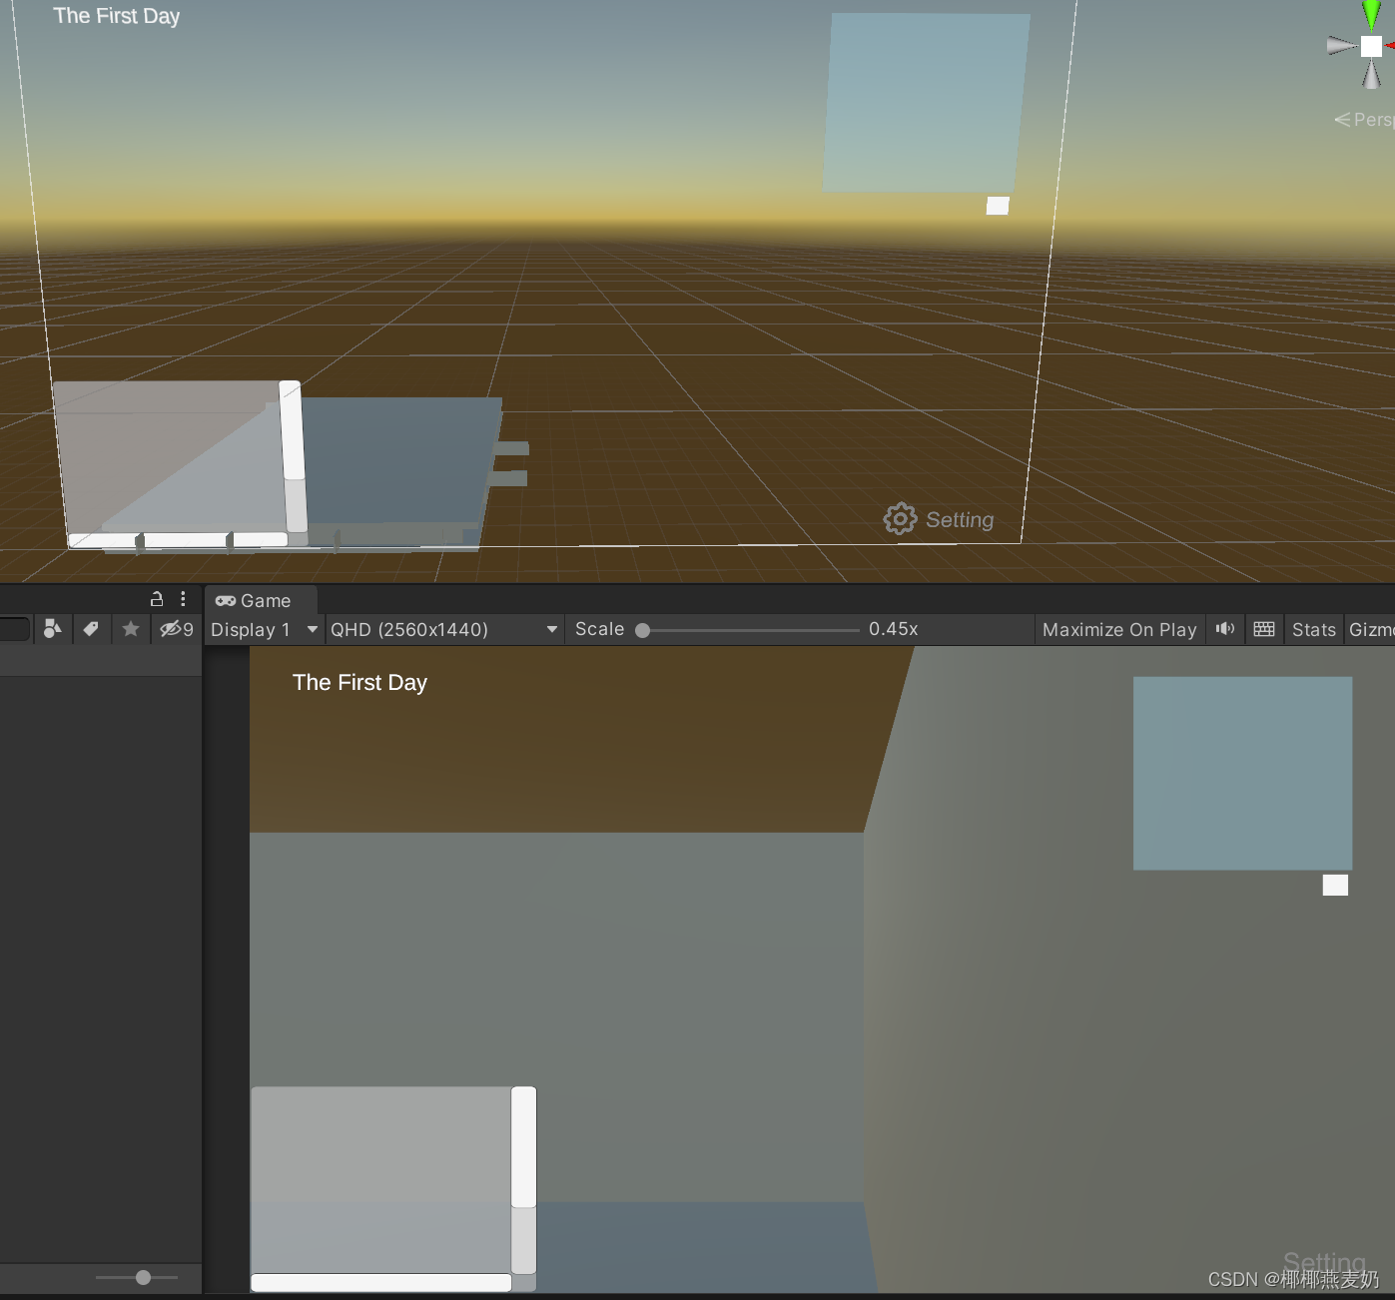This screenshot has width=1395, height=1300.
Task: Open the Gizmos dropdown
Action: click(1372, 629)
